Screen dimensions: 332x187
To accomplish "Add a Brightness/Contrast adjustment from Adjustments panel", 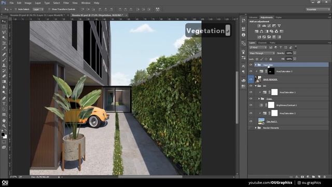I will [259, 25].
